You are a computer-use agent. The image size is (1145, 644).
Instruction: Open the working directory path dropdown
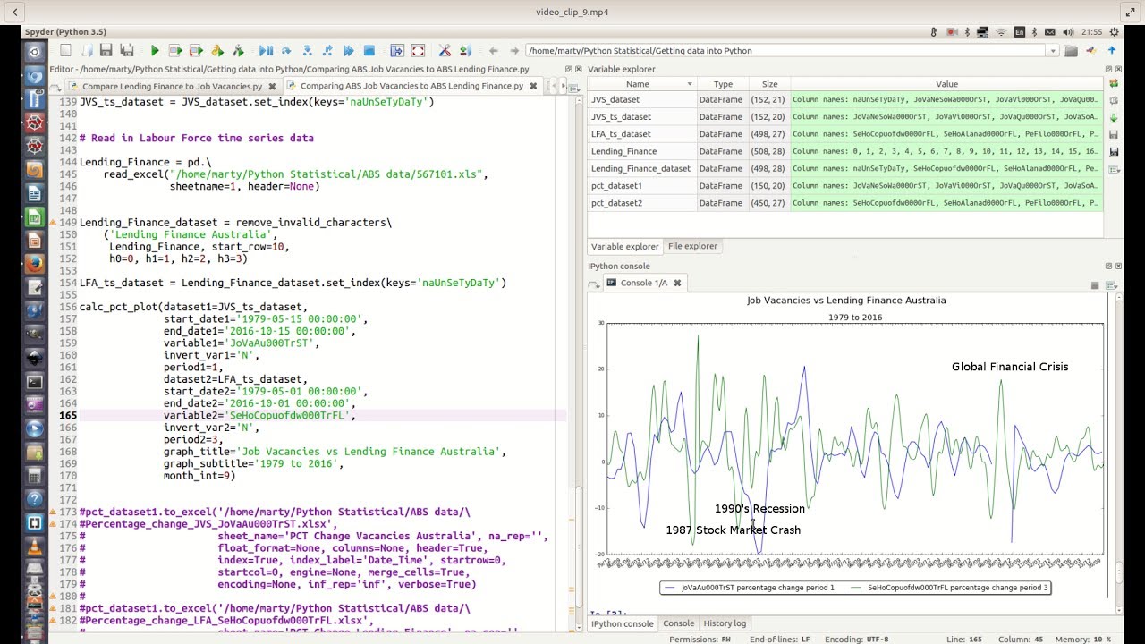coord(1053,51)
